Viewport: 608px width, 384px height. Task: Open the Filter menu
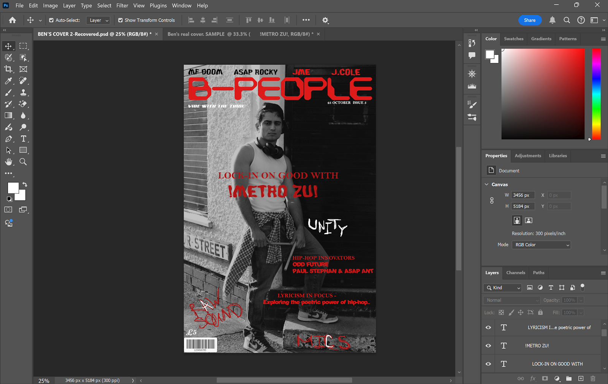(122, 6)
